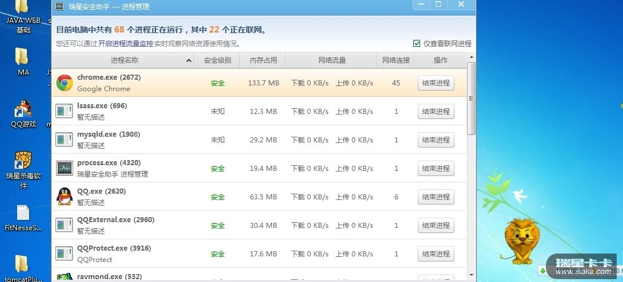End the chrome.exe process
Image resolution: width=623 pixels, height=282 pixels.
[x=436, y=83]
